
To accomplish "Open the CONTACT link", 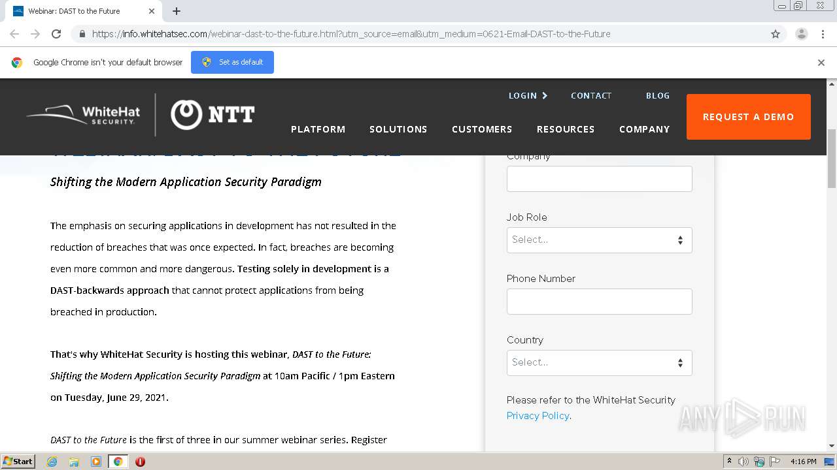I will [x=591, y=95].
